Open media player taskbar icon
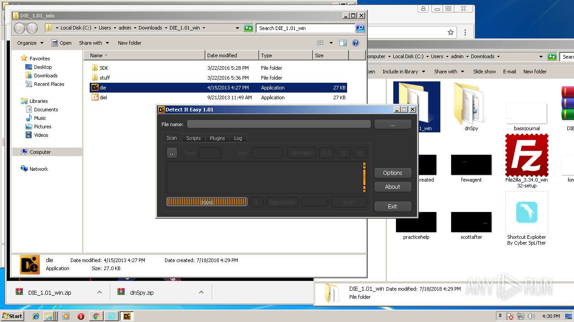The width and height of the screenshot is (574, 322). (66, 316)
